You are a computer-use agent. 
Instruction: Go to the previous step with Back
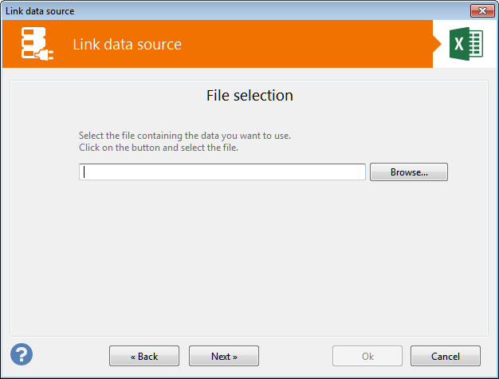coord(144,356)
